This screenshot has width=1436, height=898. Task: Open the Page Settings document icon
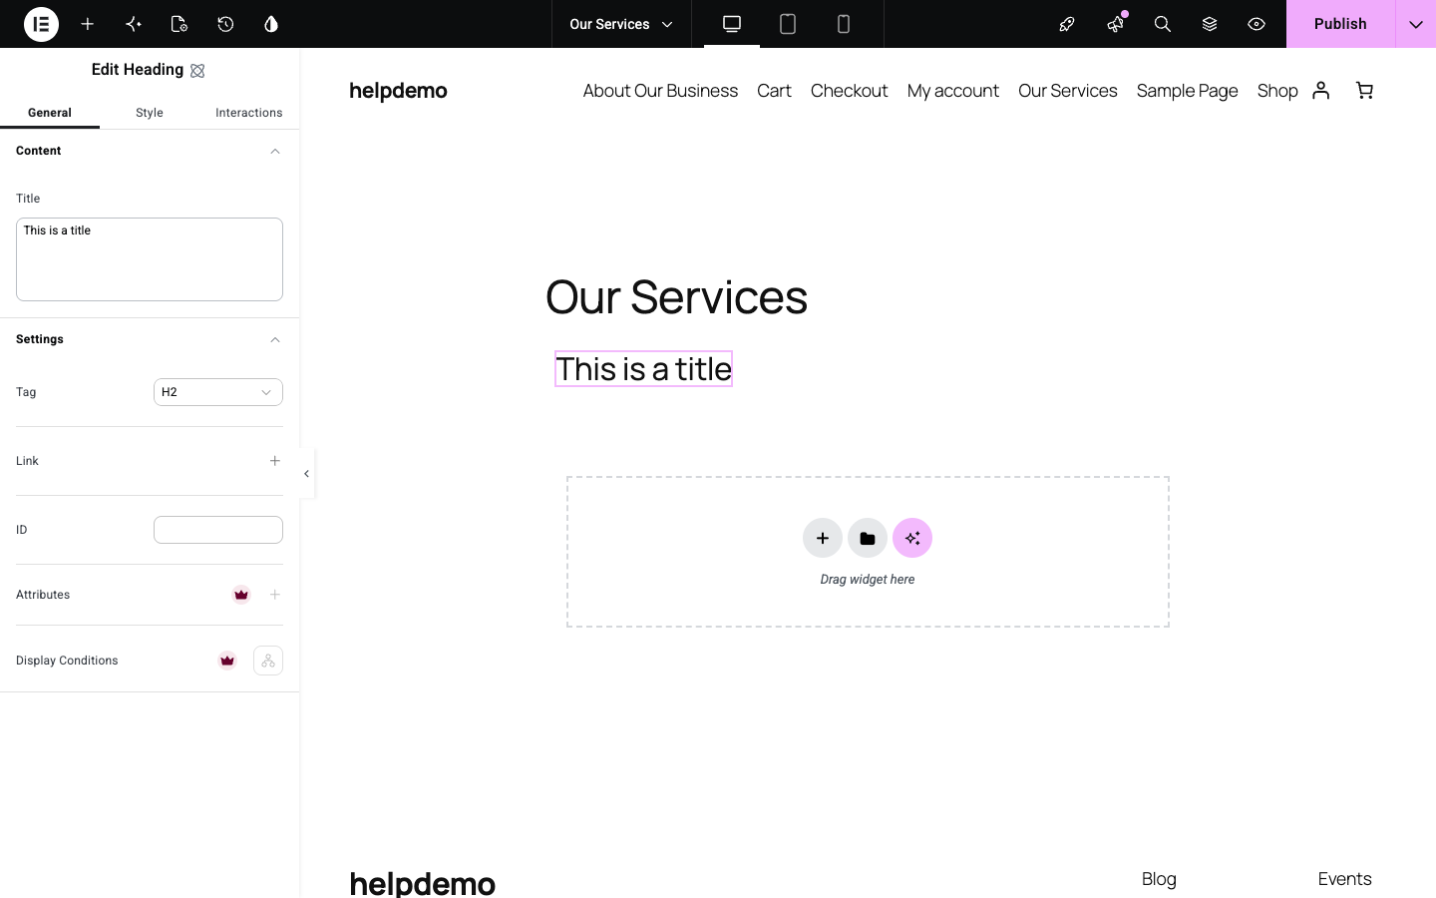[179, 24]
